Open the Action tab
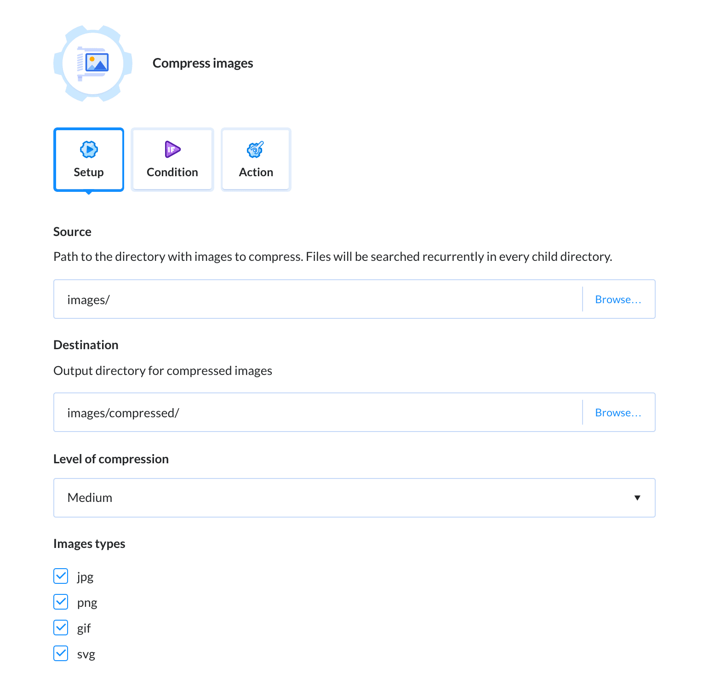Image resolution: width=709 pixels, height=697 pixels. pyautogui.click(x=256, y=160)
